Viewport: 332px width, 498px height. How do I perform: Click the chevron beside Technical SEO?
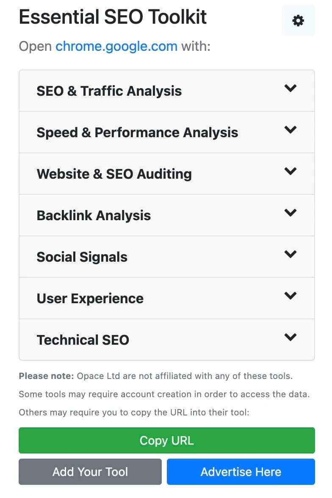pyautogui.click(x=290, y=338)
